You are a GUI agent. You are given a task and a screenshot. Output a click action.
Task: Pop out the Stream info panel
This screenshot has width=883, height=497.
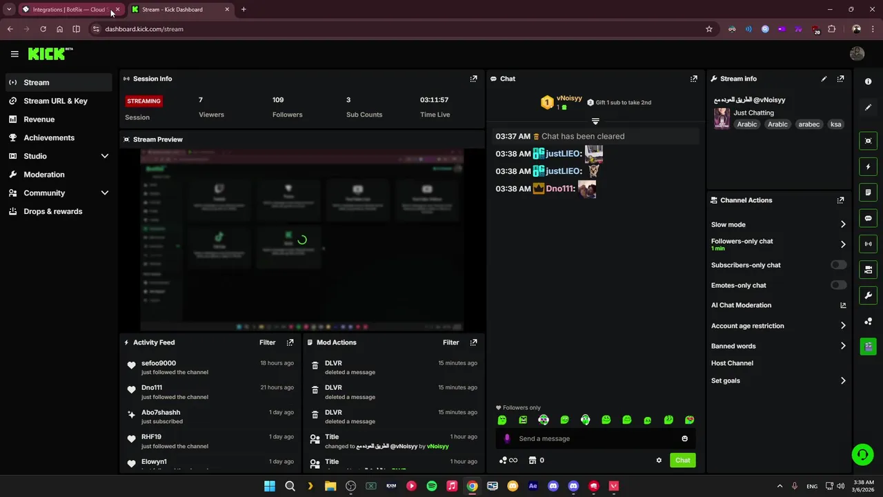[840, 79]
